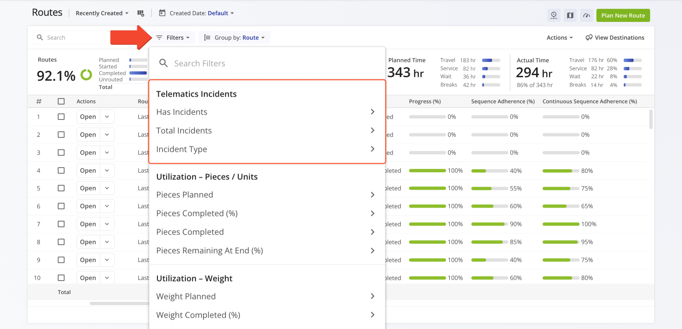Click the View Destinations pin icon
This screenshot has height=329, width=682.
click(x=589, y=38)
